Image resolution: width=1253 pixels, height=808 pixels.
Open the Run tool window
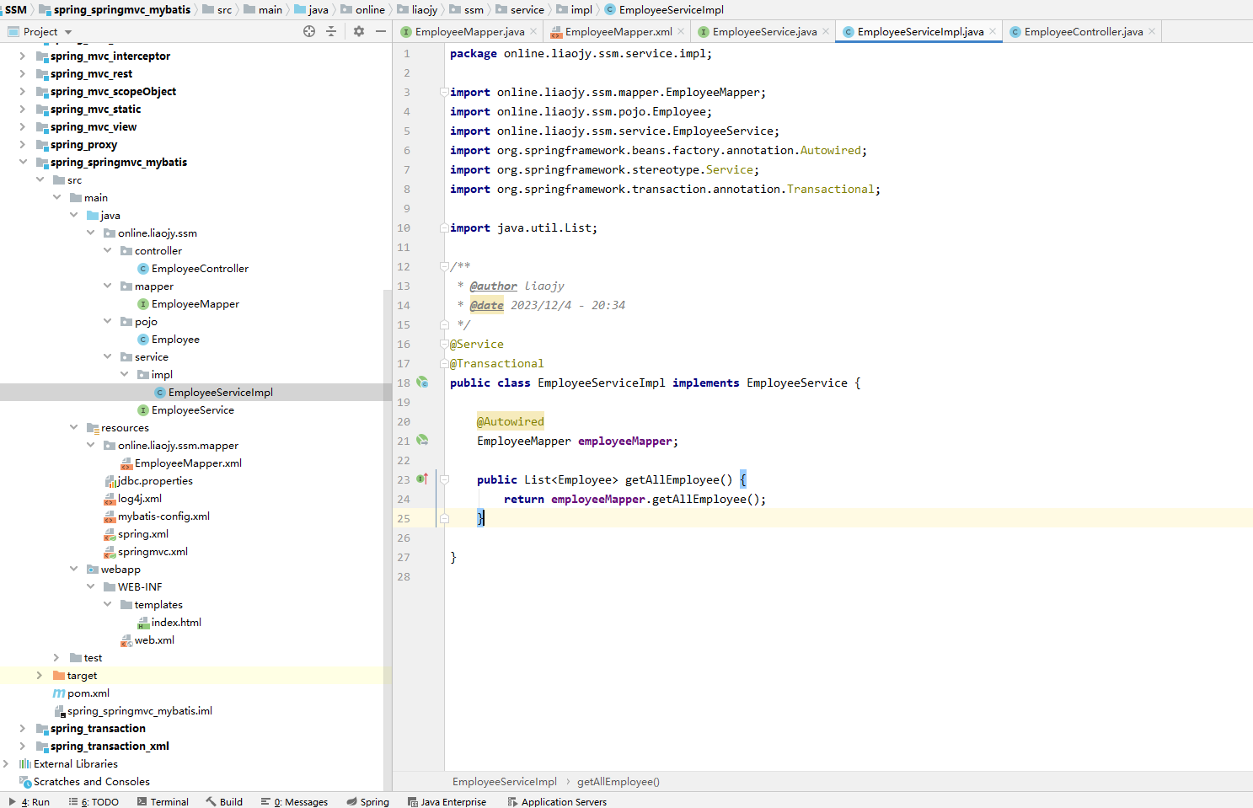(29, 801)
